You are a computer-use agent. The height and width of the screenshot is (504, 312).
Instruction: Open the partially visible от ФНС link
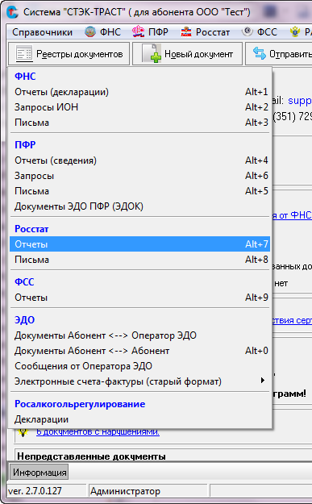292,215
